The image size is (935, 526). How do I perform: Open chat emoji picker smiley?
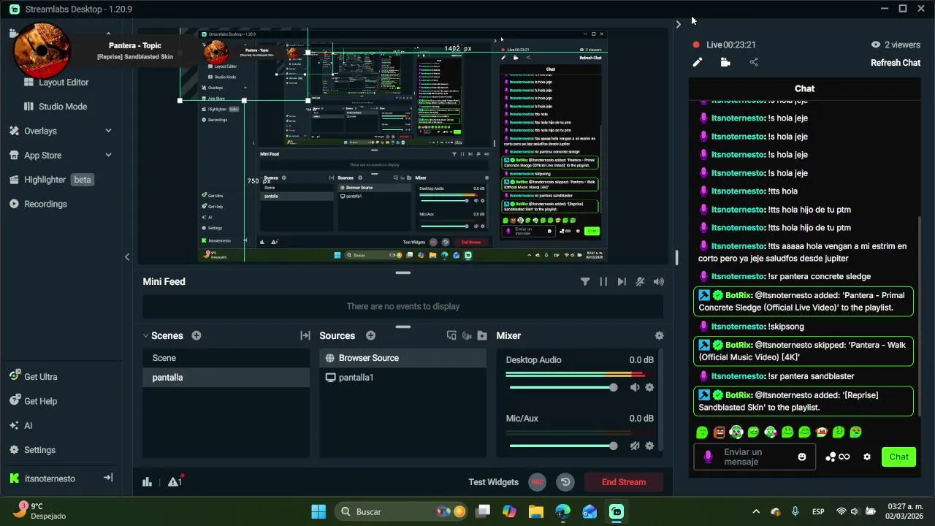802,457
